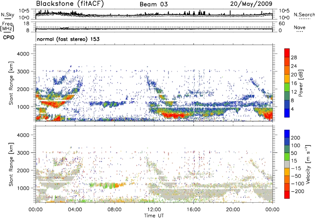Click the "200" label on the velocity colorbar
The width and height of the screenshot is (315, 218).
pos(296,138)
